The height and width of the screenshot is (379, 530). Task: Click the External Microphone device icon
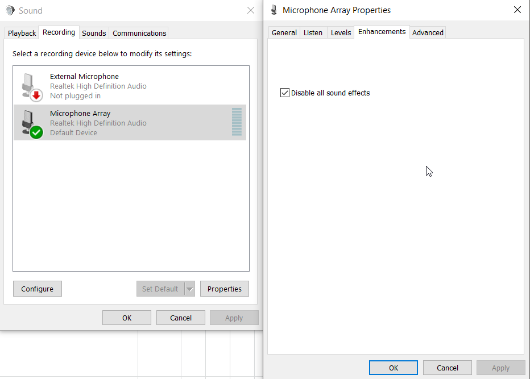click(32, 86)
